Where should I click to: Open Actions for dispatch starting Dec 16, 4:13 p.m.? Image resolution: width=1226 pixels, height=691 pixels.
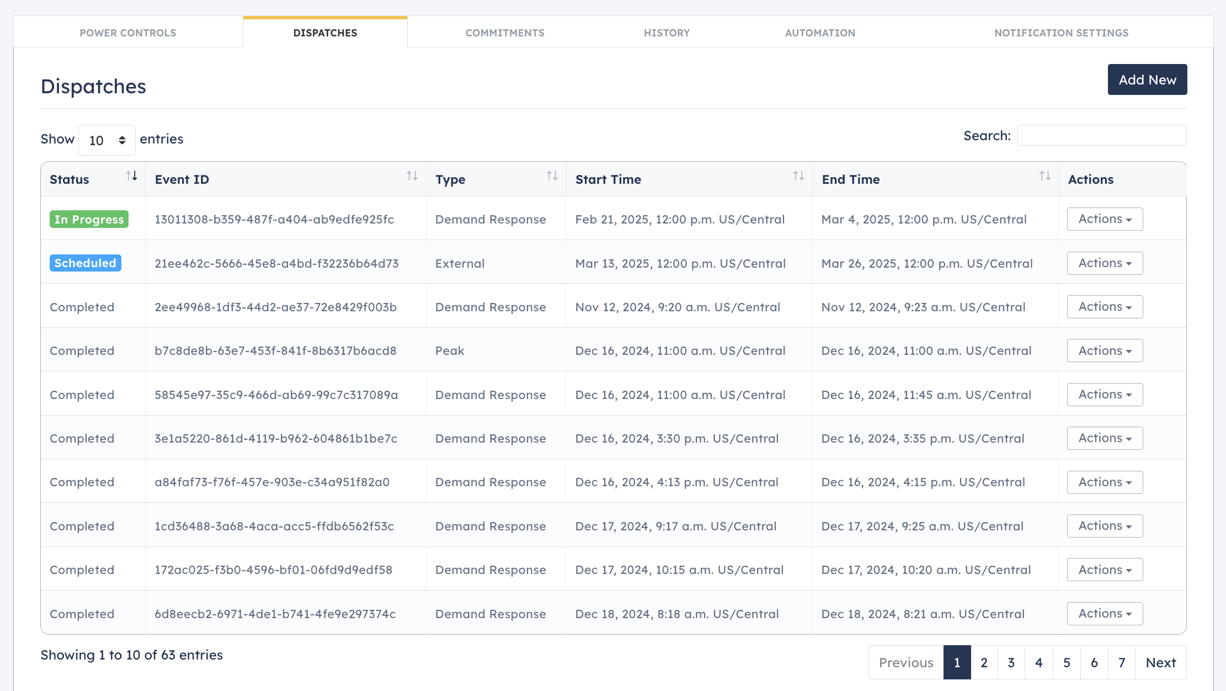[x=1105, y=482]
